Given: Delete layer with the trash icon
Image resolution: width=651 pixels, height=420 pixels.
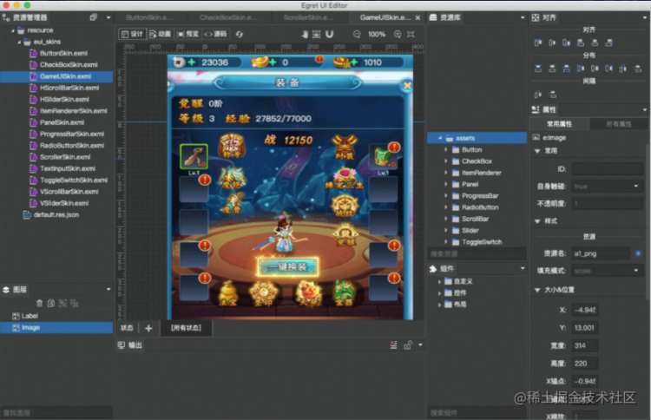Looking at the screenshot, I should (39, 304).
